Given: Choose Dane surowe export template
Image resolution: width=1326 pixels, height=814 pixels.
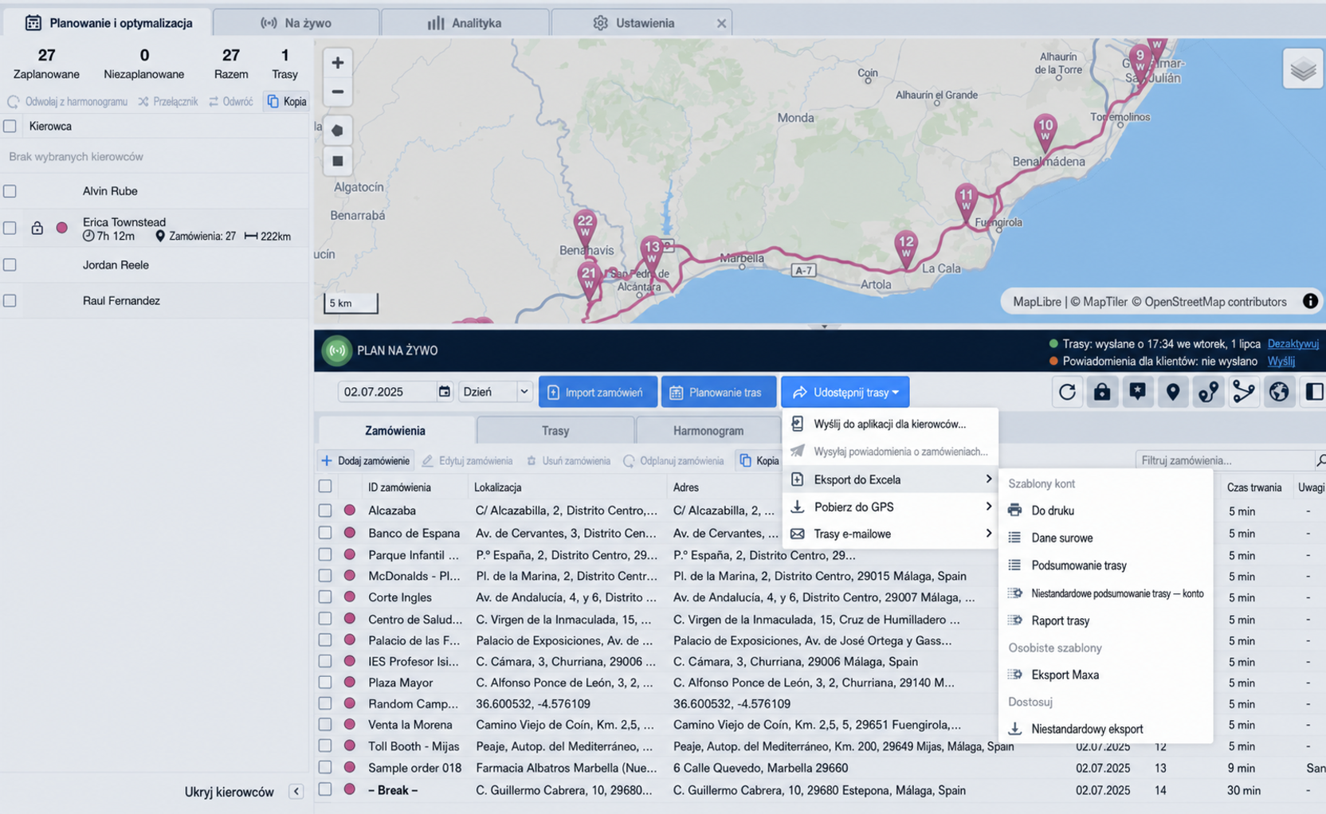Looking at the screenshot, I should point(1105,538).
